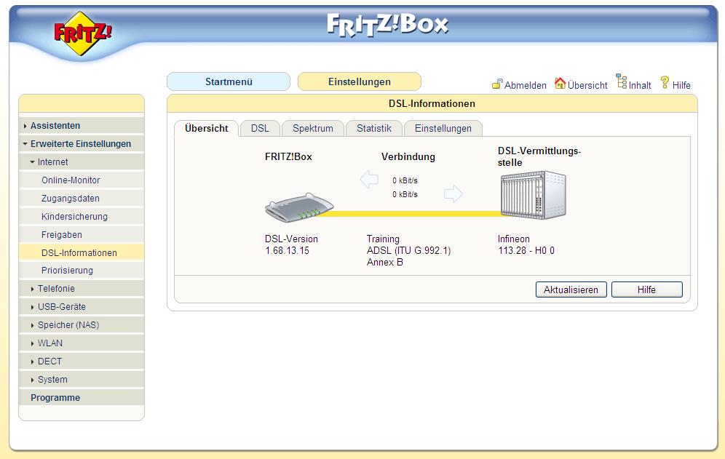
Task: Select the DSL tab
Action: point(260,129)
